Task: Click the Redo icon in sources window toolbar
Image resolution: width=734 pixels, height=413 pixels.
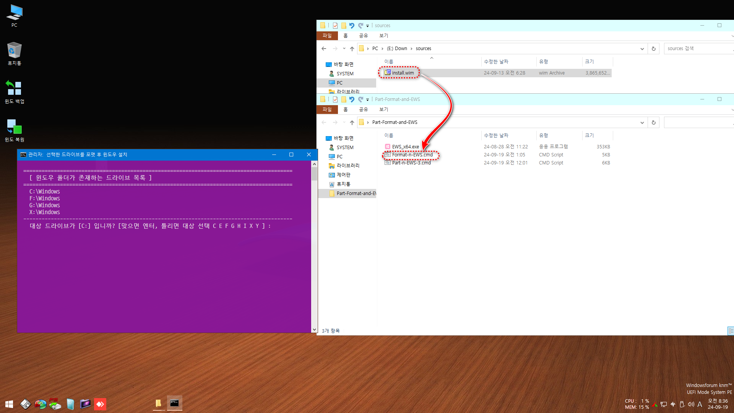Action: coord(361,26)
